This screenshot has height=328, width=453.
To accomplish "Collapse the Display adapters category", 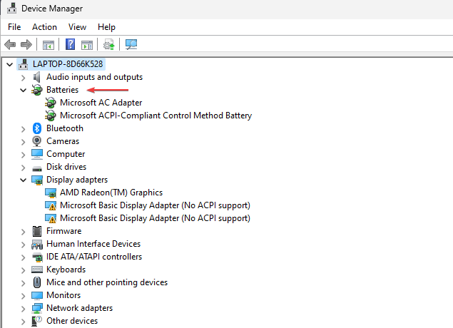I will point(24,180).
